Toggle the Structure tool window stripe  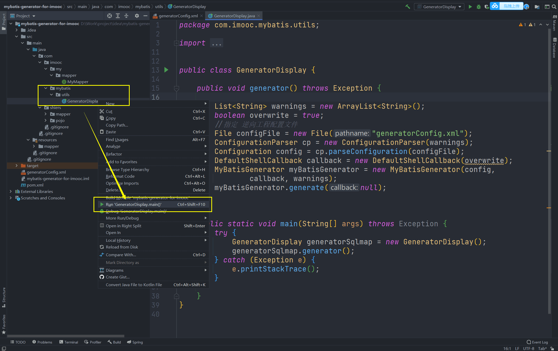coord(4,297)
